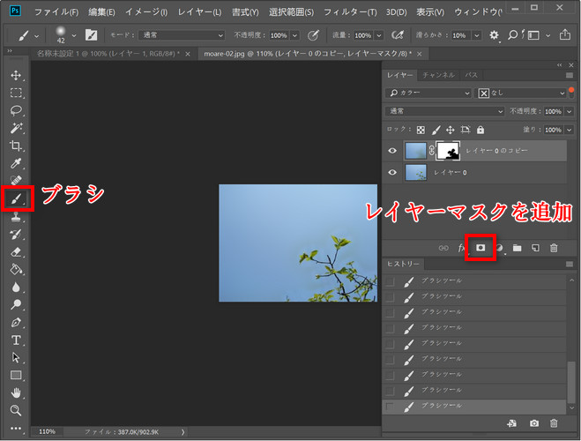Viewport: 581px width, 441px height.
Task: Select the Blur tool
Action: click(16, 288)
